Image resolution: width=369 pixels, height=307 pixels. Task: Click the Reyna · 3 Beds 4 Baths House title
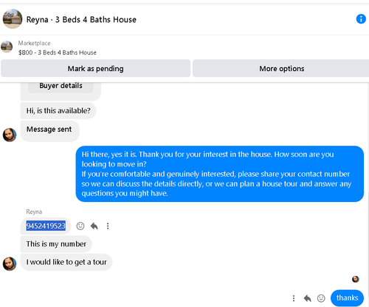[81, 19]
